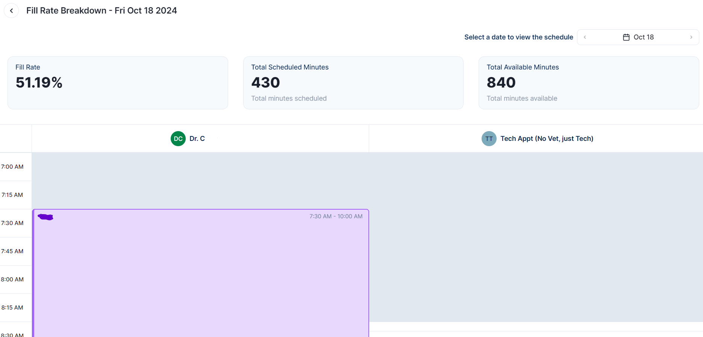703x337 pixels.
Task: Click the 7:15 AM time label
Action: coord(12,195)
